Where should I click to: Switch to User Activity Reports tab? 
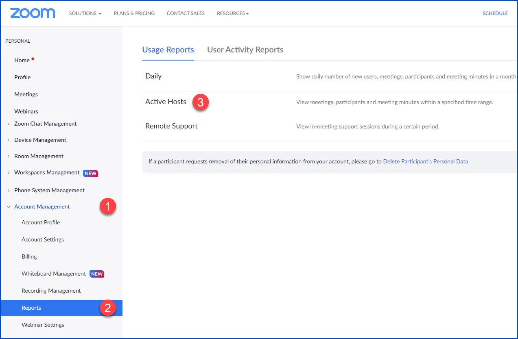245,50
